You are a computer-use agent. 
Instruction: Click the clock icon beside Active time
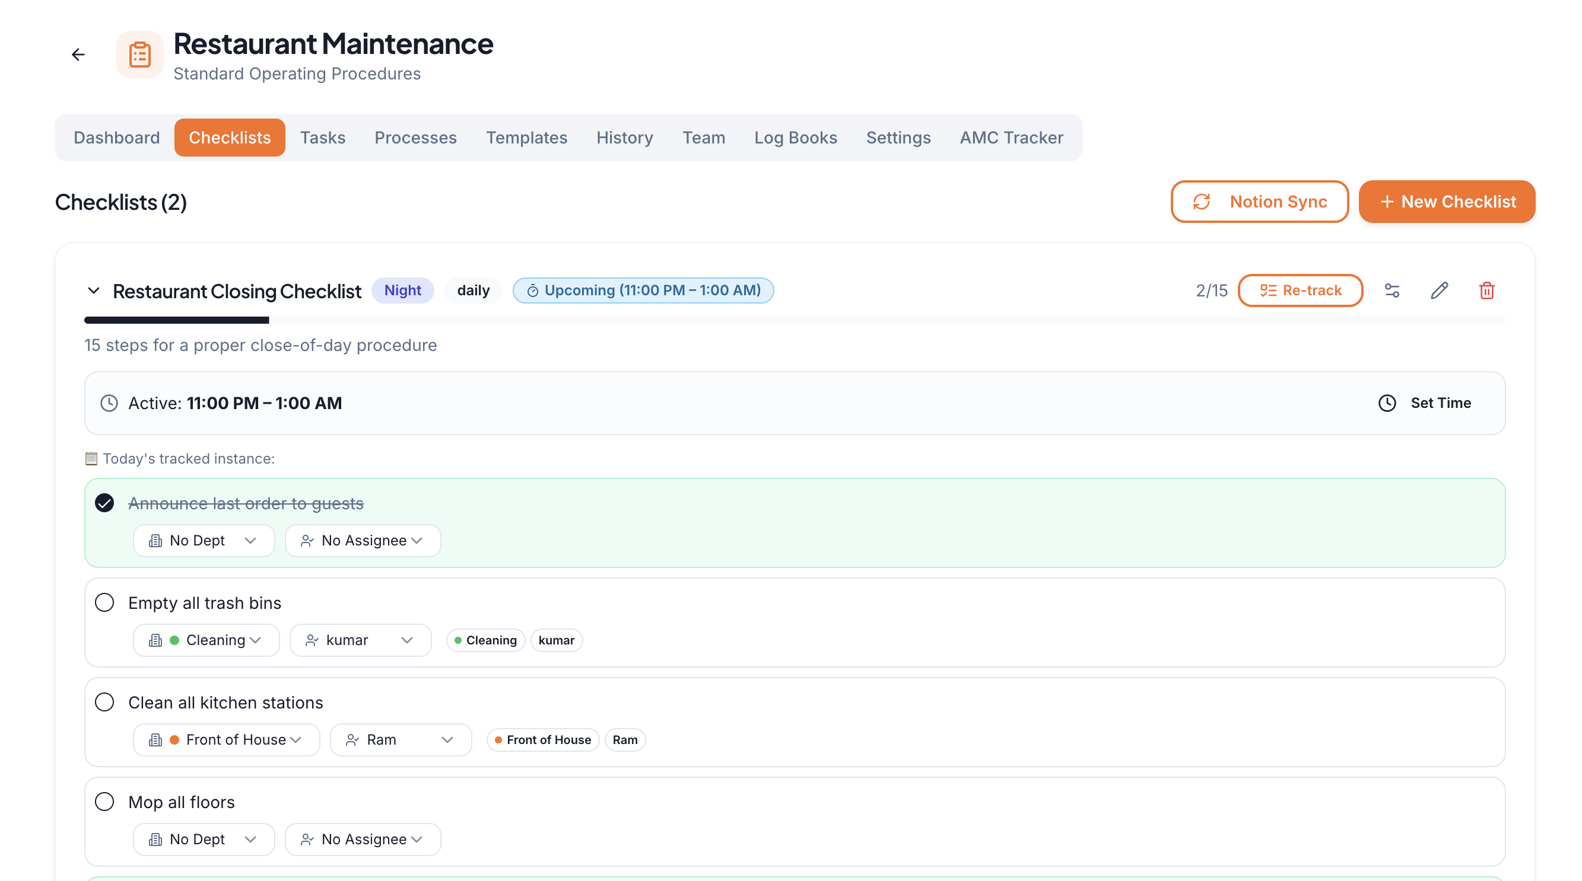(109, 403)
